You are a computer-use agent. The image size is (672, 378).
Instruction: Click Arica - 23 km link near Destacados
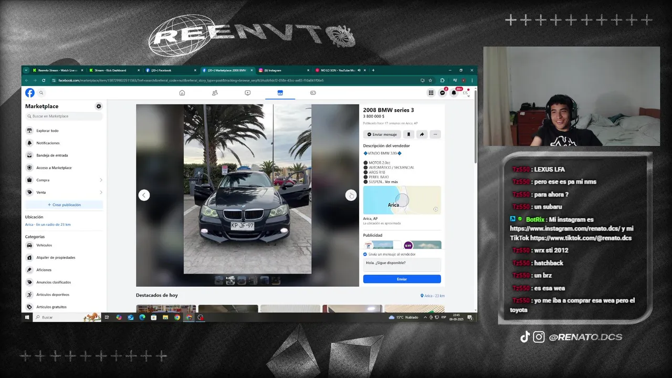pyautogui.click(x=433, y=296)
